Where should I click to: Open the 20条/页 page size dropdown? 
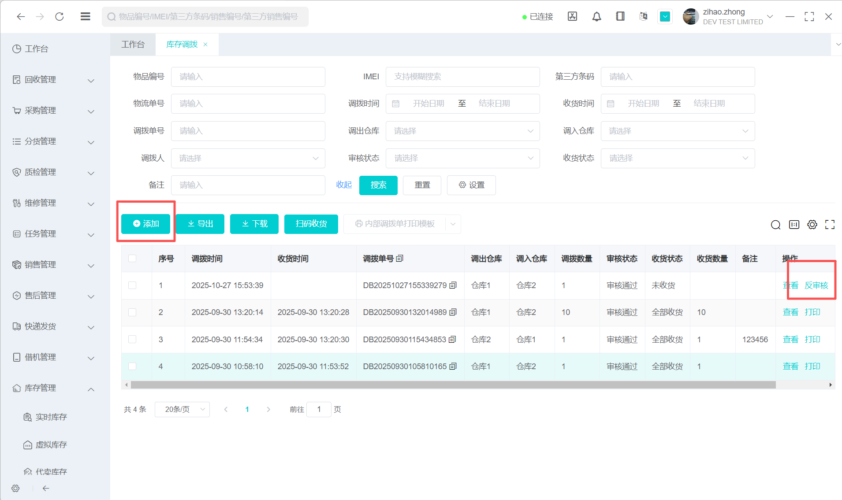[182, 409]
